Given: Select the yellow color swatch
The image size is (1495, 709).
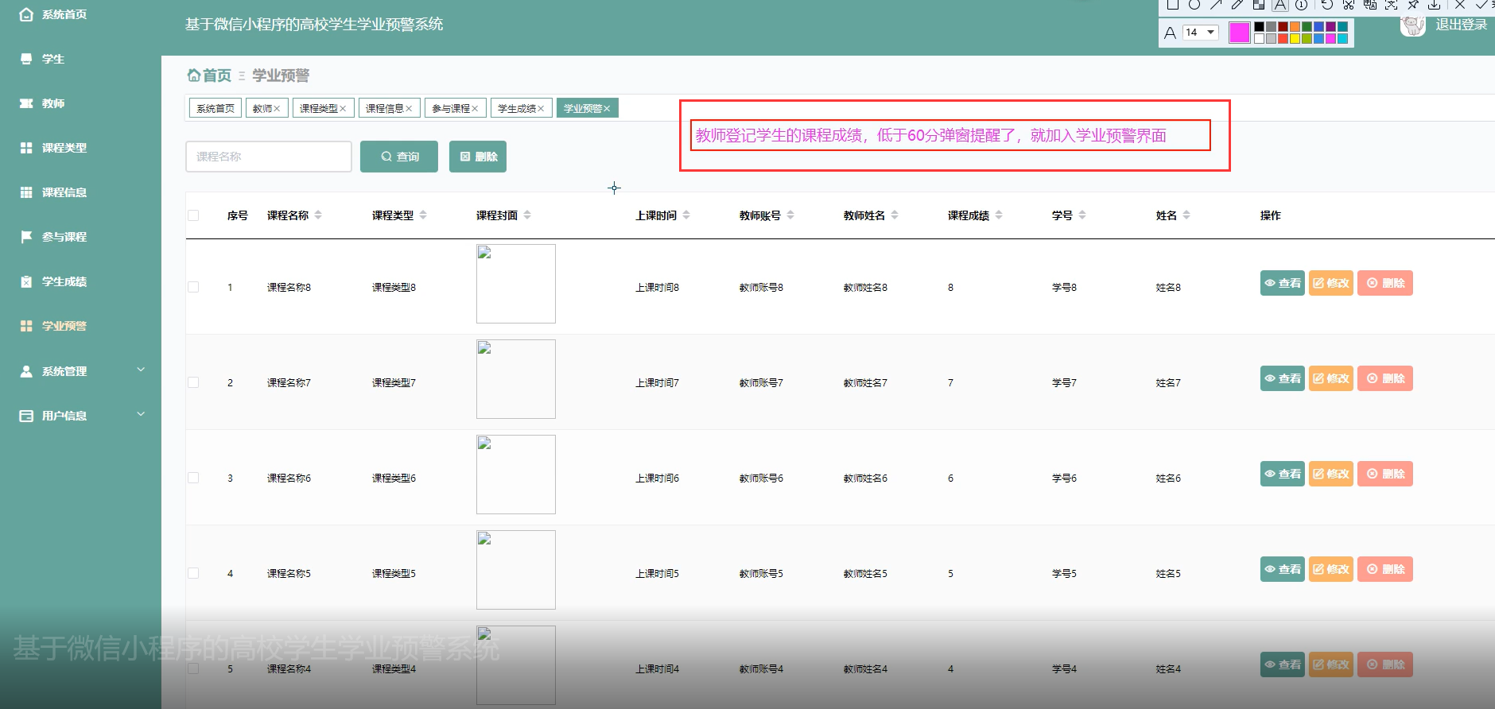Looking at the screenshot, I should pos(1295,38).
